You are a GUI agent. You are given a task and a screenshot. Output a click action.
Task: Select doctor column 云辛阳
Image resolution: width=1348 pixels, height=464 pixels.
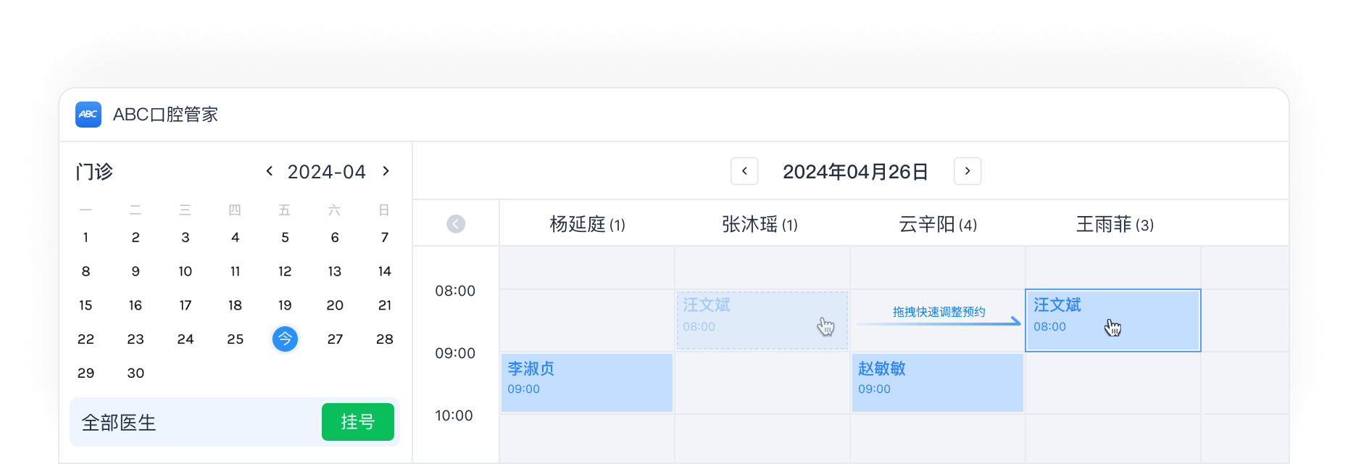pyautogui.click(x=938, y=225)
